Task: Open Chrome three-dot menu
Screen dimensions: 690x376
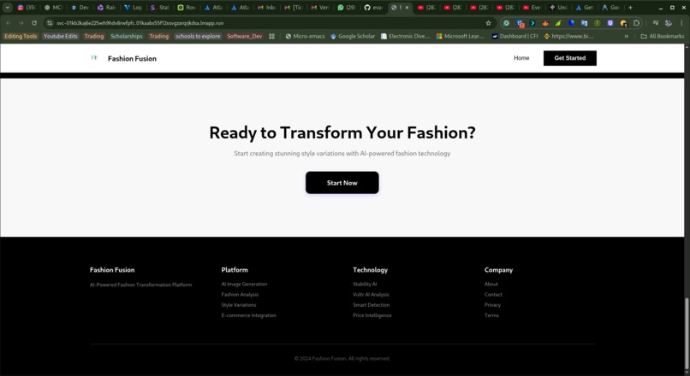Action: (681, 23)
